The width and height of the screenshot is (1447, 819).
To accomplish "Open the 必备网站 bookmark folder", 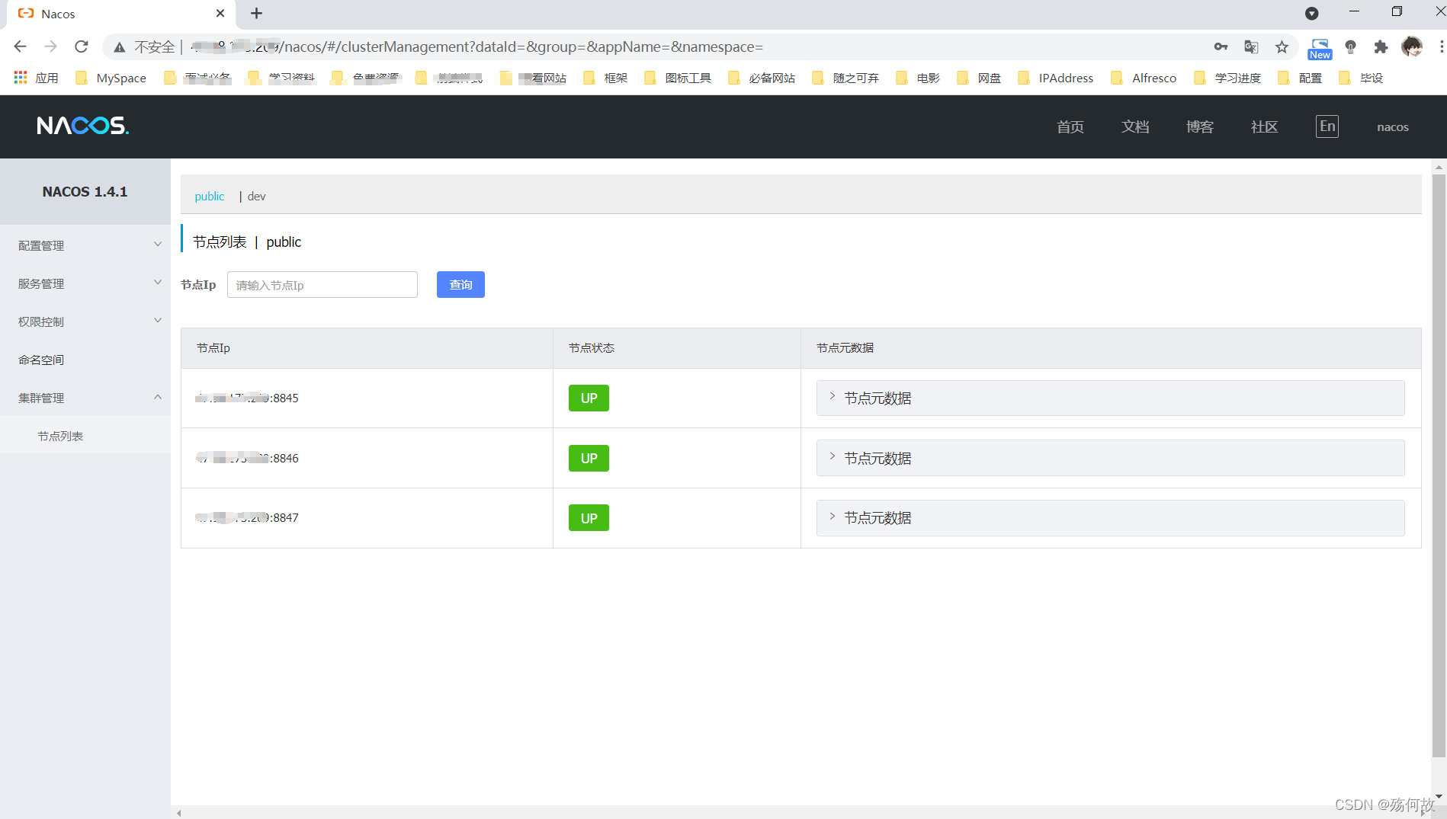I will [762, 78].
